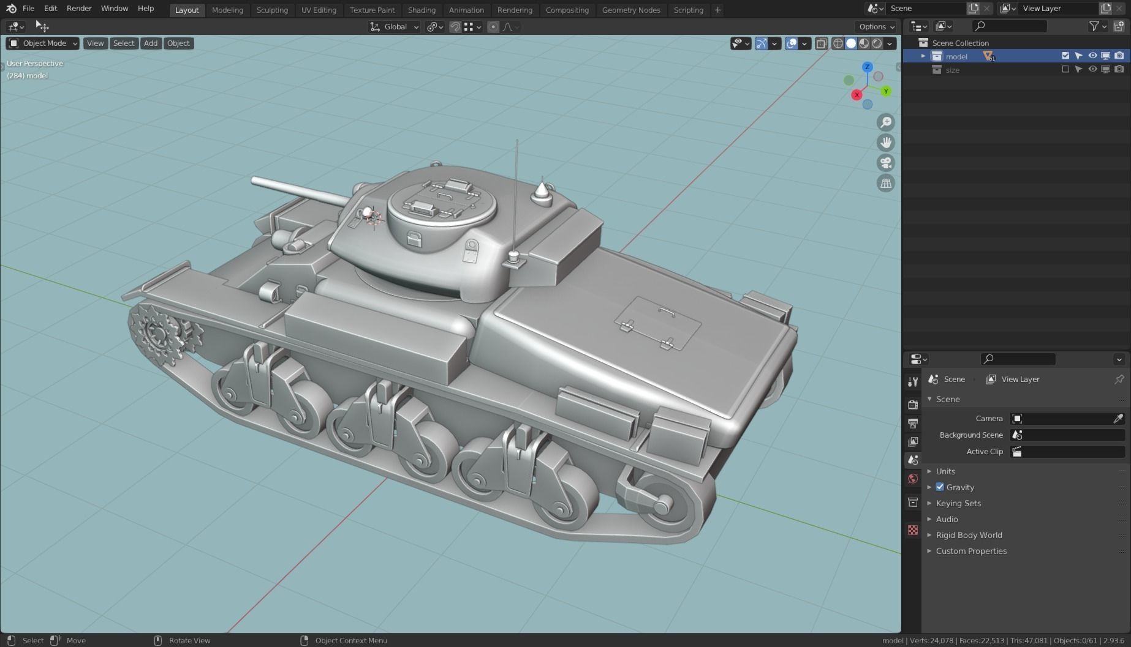Click the viewport View menu button
Viewport: 1131px width, 647px height.
tap(95, 43)
